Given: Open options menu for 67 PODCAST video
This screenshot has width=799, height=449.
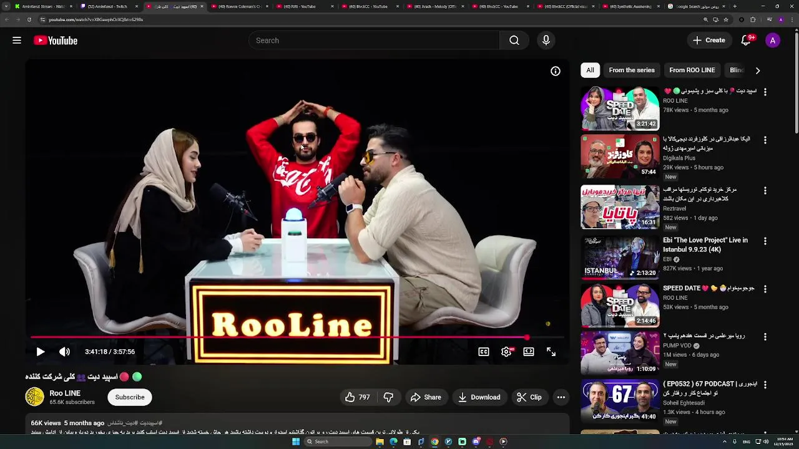Looking at the screenshot, I should [x=765, y=385].
